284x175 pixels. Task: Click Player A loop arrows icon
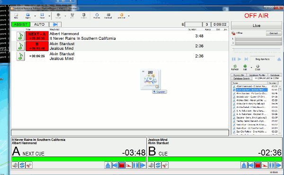[22, 165]
